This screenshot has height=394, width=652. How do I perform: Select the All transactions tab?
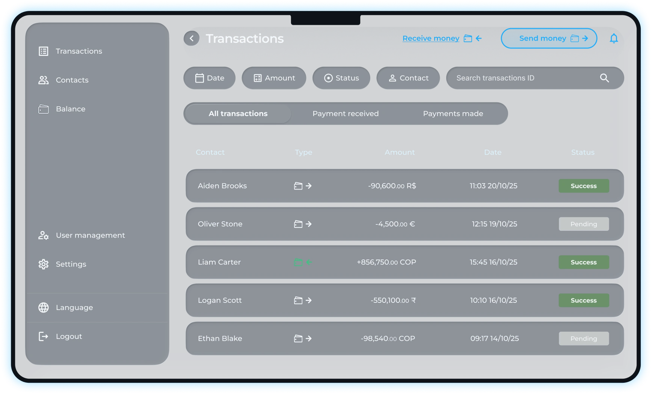pyautogui.click(x=238, y=114)
